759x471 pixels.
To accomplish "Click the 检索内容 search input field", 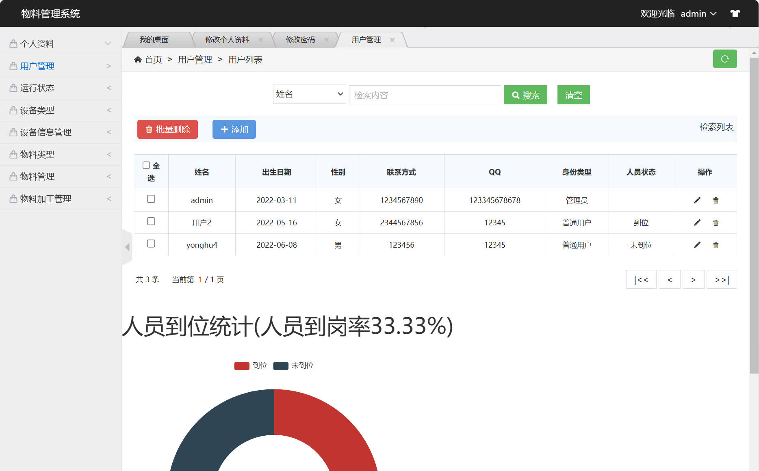I will (x=425, y=95).
